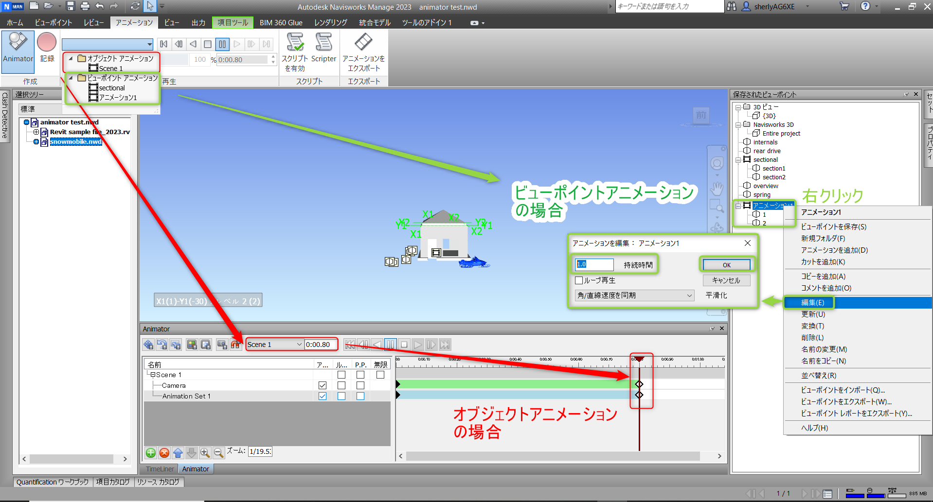The width and height of the screenshot is (933, 502).
Task: Toggle the Loop checkbox in the Scene 1 row
Action: pos(341,375)
